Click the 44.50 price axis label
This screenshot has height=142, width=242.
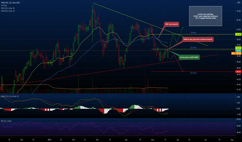pos(238,79)
